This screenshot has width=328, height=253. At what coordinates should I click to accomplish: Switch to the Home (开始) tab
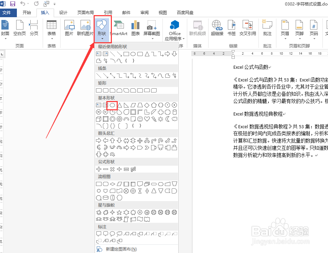tap(27, 12)
